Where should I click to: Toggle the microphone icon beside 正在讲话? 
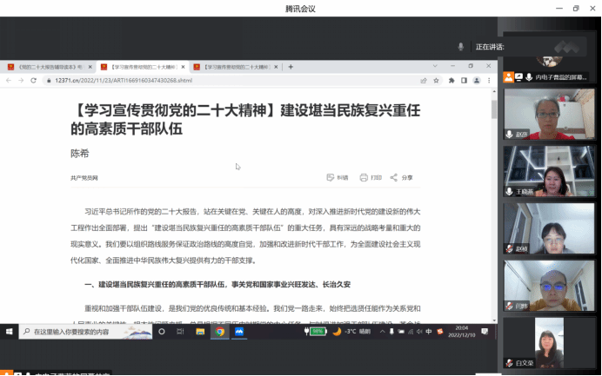click(x=461, y=46)
